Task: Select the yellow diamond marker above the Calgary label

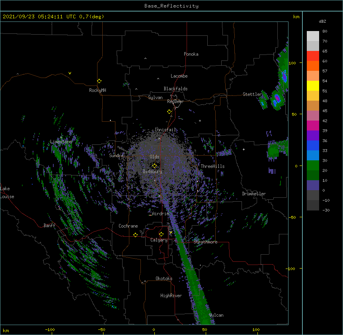Action: tap(161, 234)
